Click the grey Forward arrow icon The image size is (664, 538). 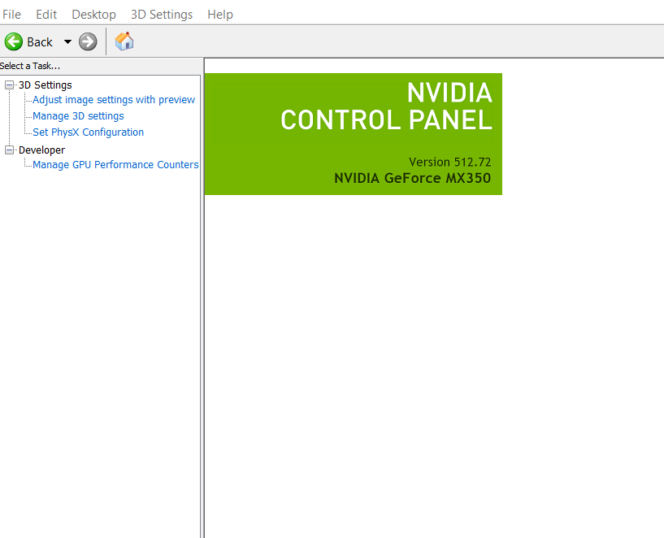coord(88,41)
